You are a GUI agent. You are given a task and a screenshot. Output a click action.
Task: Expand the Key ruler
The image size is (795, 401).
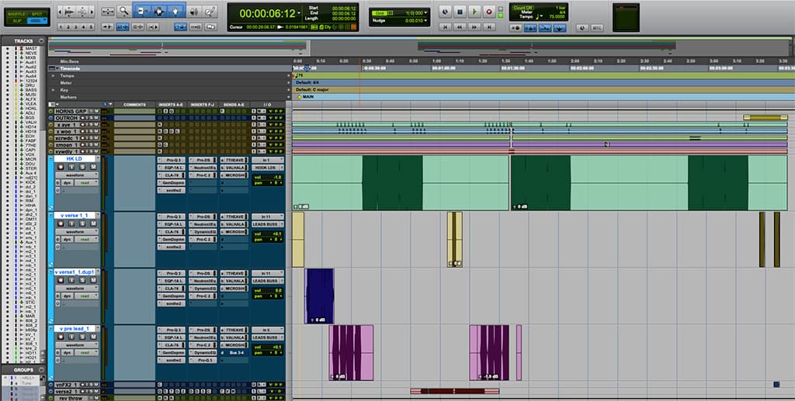(x=53, y=90)
